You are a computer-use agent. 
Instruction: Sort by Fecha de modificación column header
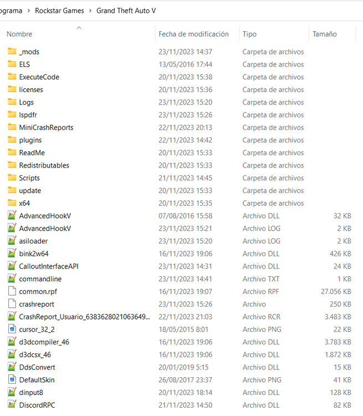(x=193, y=34)
